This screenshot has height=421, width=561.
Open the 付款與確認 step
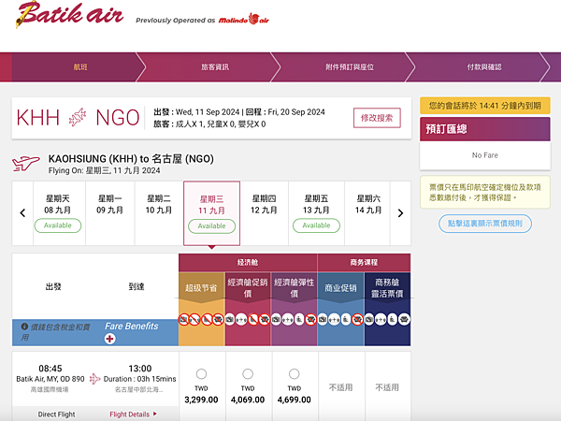(484, 67)
